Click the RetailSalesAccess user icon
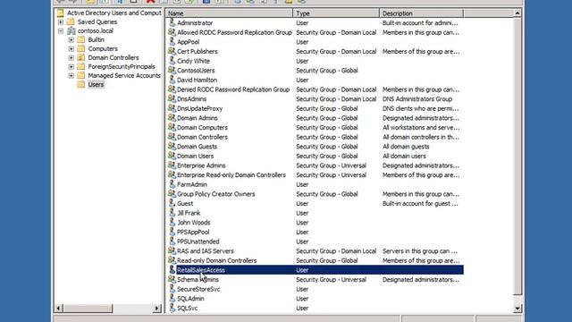572x322 pixels. [172, 269]
